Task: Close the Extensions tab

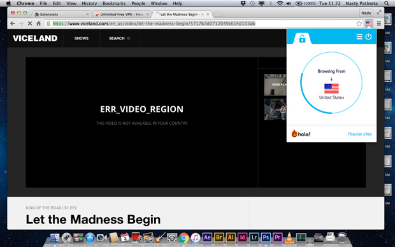Action: pos(87,15)
